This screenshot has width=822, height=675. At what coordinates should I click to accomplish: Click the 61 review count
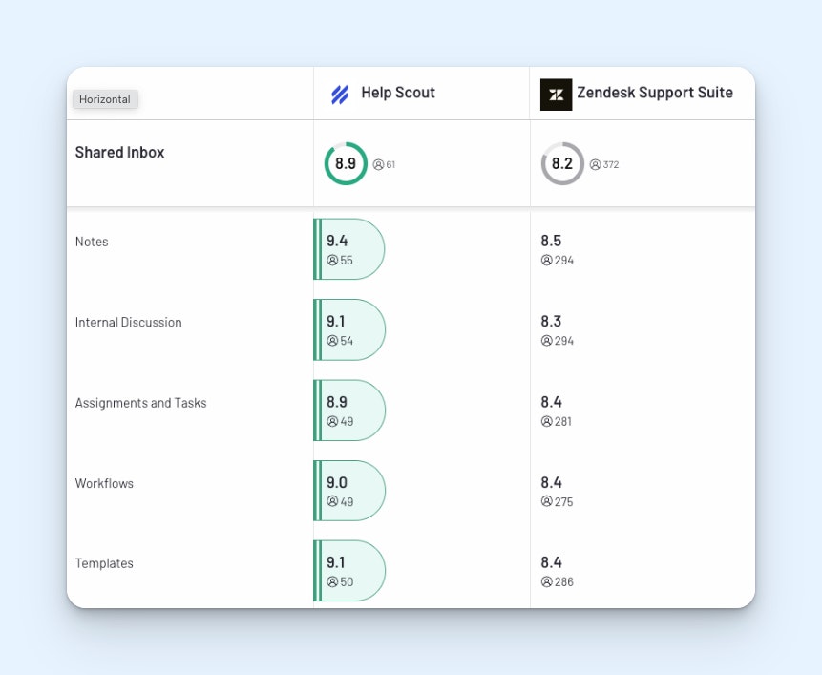point(391,164)
